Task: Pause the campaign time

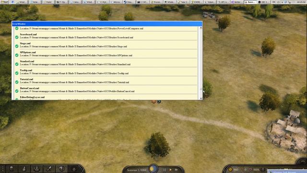Action: pos(165,170)
